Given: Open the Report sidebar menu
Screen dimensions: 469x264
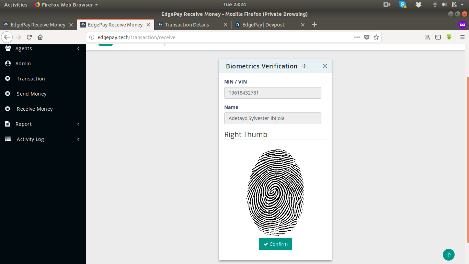Looking at the screenshot, I should pyautogui.click(x=43, y=124).
